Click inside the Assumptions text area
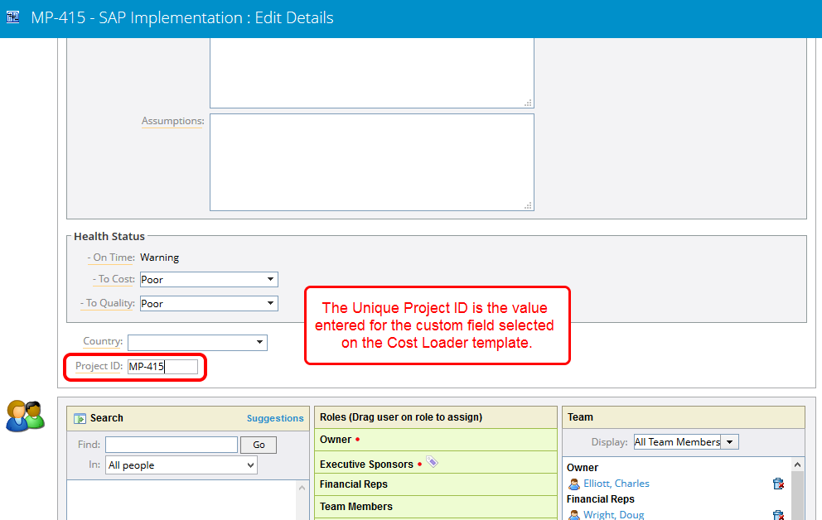 (371, 162)
